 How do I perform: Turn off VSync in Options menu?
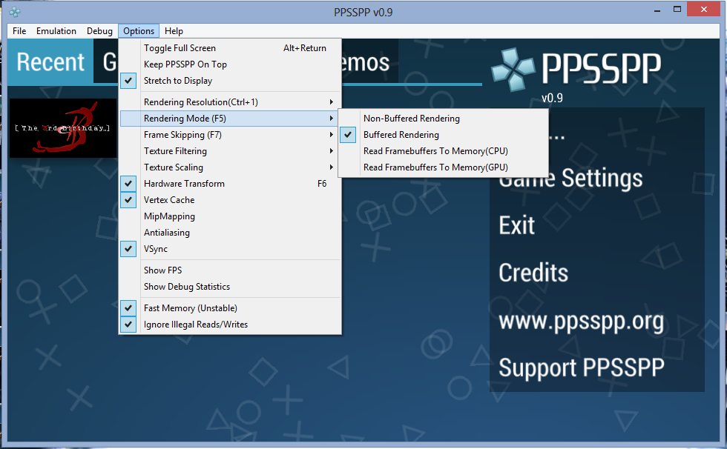coord(156,250)
